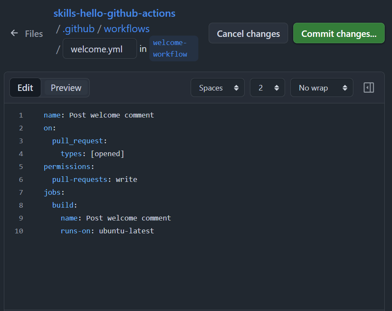Go back to Files link
Viewport: 392px width, 311px height.
33,34
